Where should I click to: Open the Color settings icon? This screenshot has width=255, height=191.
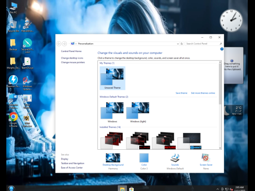(144, 158)
